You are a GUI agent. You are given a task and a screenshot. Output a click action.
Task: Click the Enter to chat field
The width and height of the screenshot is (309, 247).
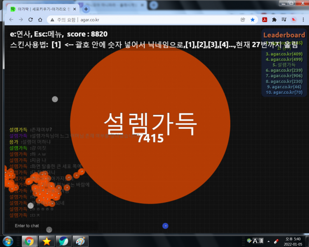(52, 226)
